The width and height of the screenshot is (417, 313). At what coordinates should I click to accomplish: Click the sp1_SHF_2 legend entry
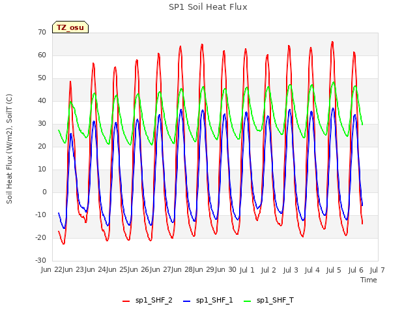coord(147,300)
